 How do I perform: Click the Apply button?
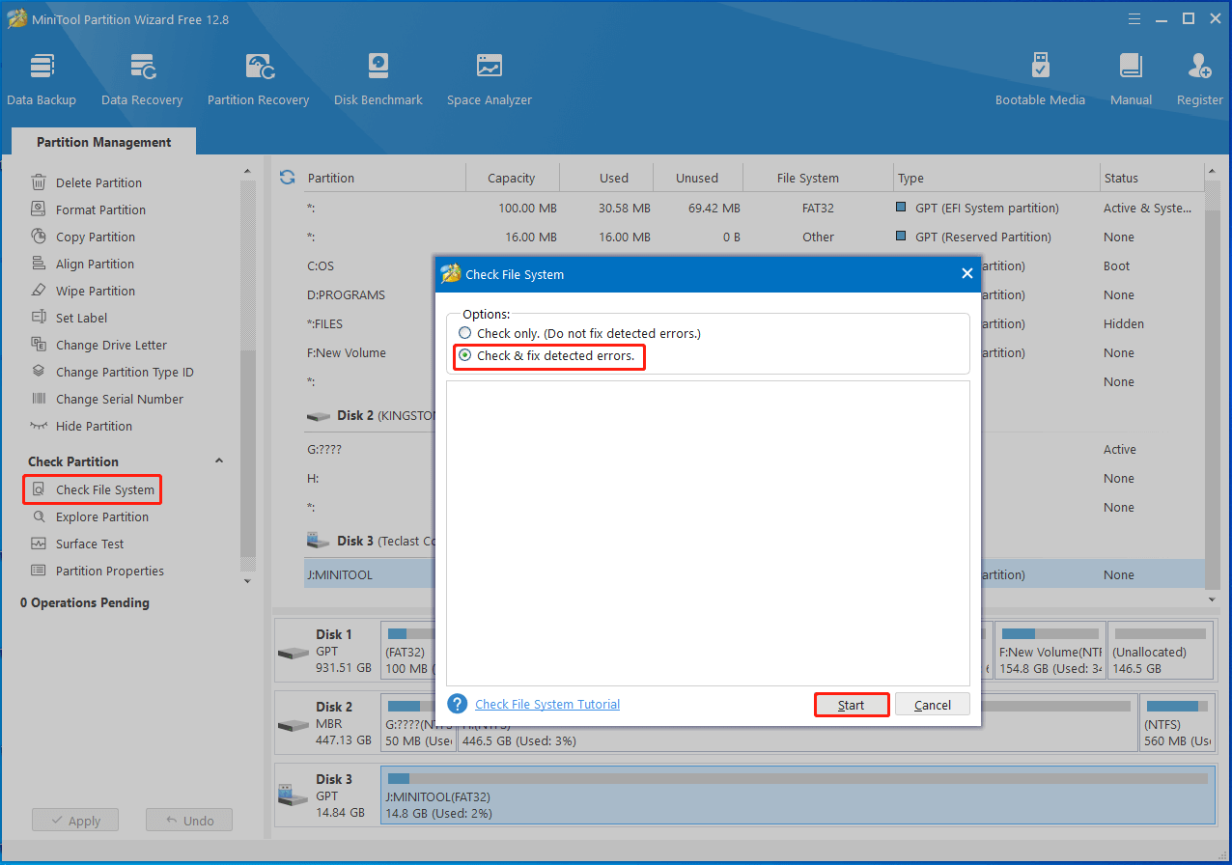pos(75,821)
